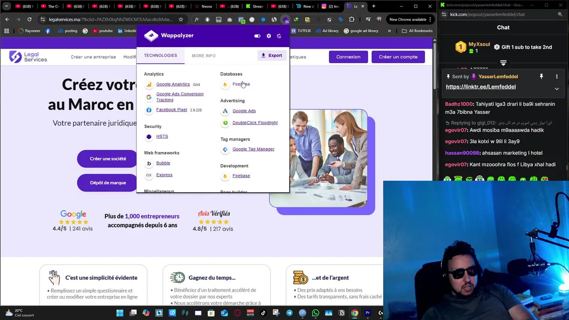Click the Facebook Pixel icon

tap(149, 110)
